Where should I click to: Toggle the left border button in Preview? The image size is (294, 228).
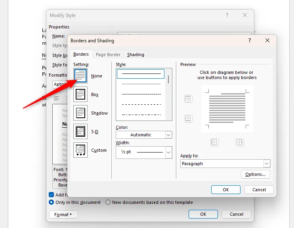coord(214,142)
